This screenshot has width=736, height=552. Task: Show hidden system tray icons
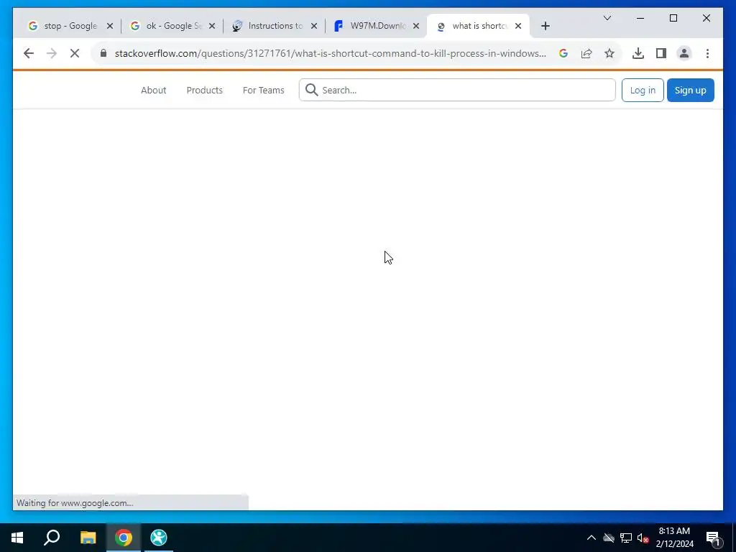pos(592,538)
